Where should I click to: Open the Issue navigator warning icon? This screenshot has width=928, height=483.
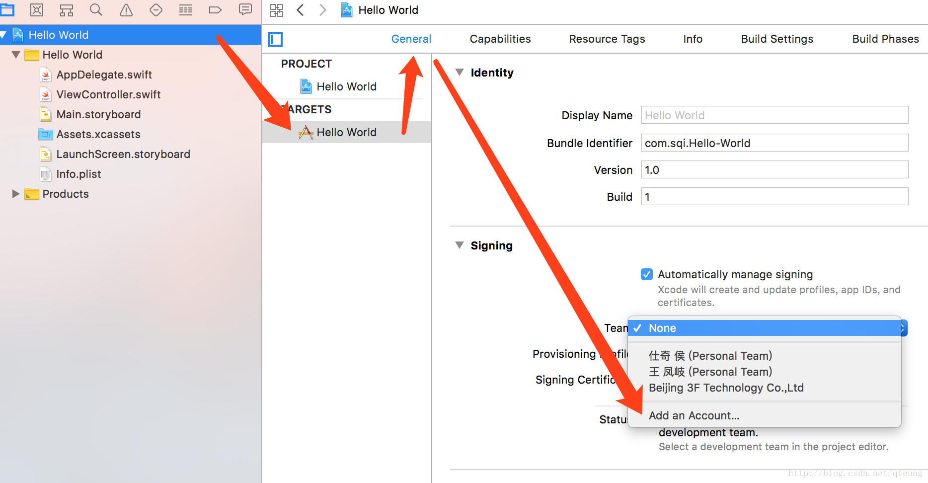126,9
